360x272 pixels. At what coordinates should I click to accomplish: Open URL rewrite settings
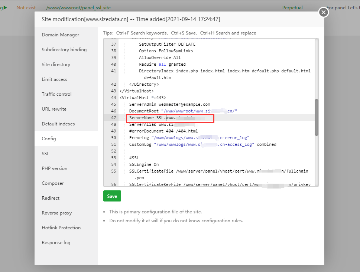54,109
